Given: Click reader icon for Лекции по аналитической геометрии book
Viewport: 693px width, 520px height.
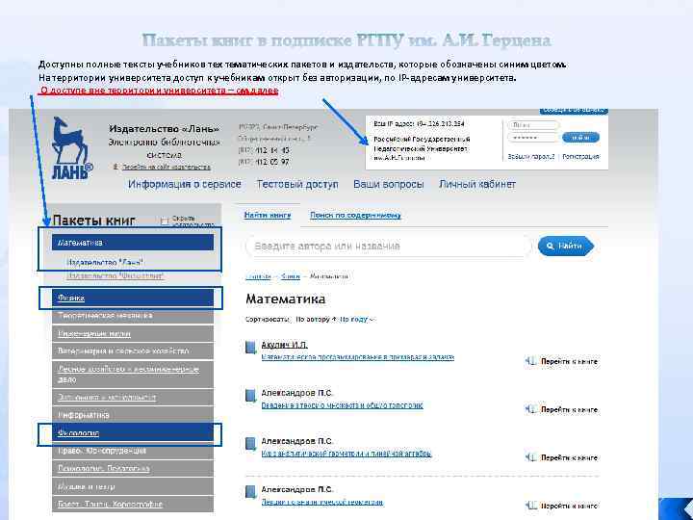Looking at the screenshot, I should point(530,506).
